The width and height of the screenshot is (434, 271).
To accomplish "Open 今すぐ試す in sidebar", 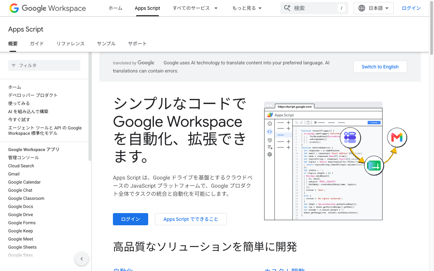I will click(x=19, y=120).
